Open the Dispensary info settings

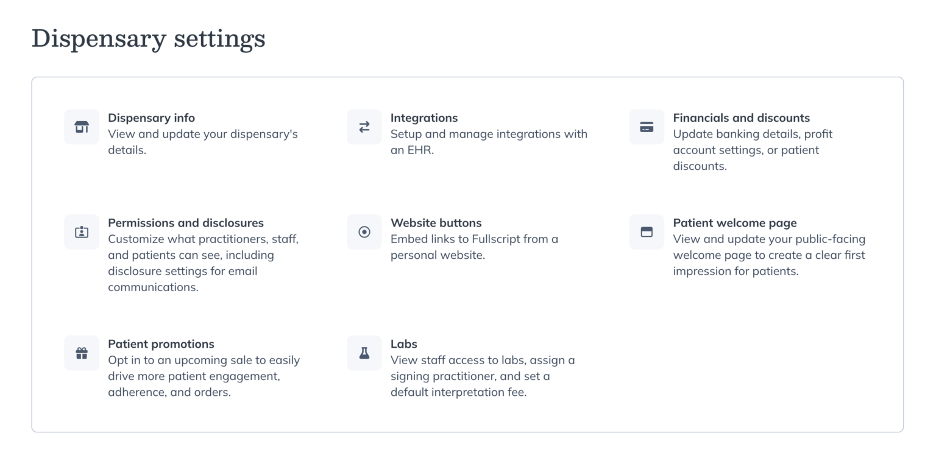(151, 118)
